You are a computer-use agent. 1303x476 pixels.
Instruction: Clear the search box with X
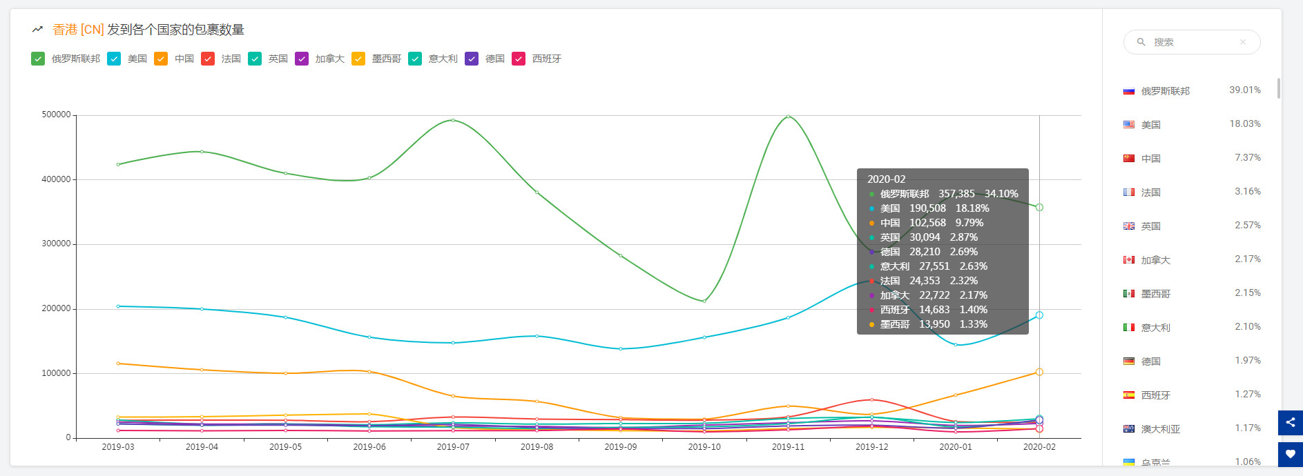(1242, 42)
